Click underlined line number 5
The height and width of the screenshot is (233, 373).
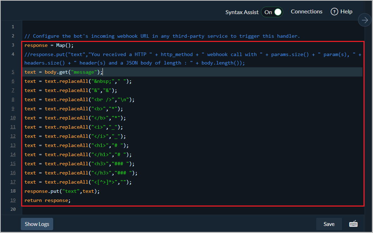point(13,72)
